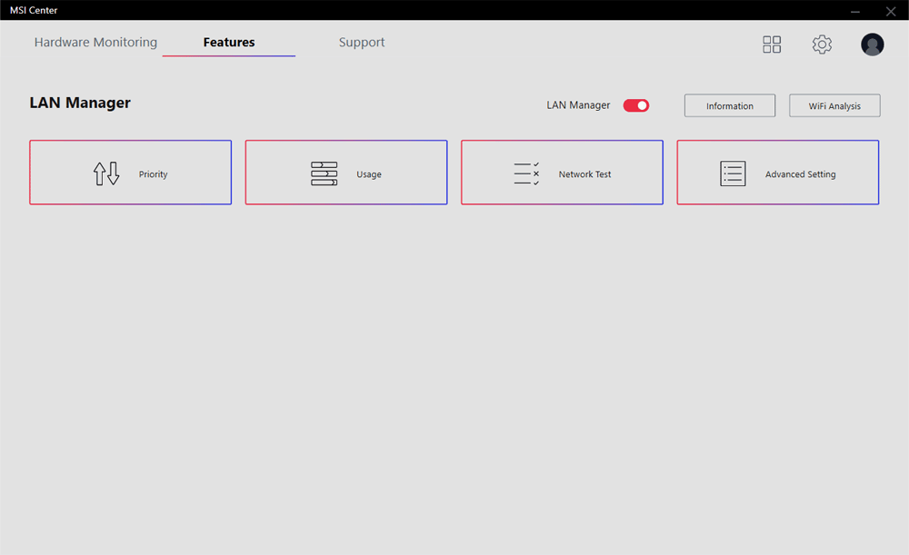Screen dimensions: 909x555
Task: Open the user account avatar
Action: pos(873,45)
